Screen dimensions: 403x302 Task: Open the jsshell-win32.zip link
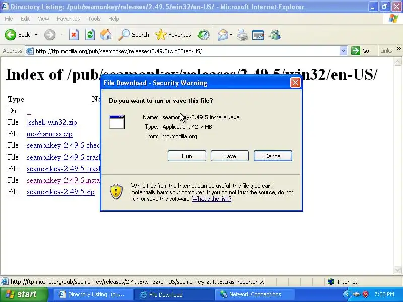pyautogui.click(x=52, y=122)
